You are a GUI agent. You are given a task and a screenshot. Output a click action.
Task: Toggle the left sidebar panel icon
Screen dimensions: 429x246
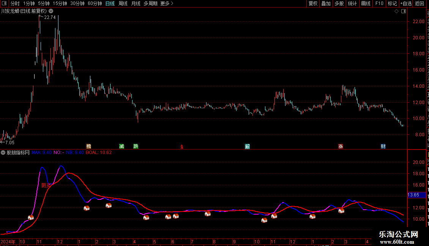tap(4, 3)
